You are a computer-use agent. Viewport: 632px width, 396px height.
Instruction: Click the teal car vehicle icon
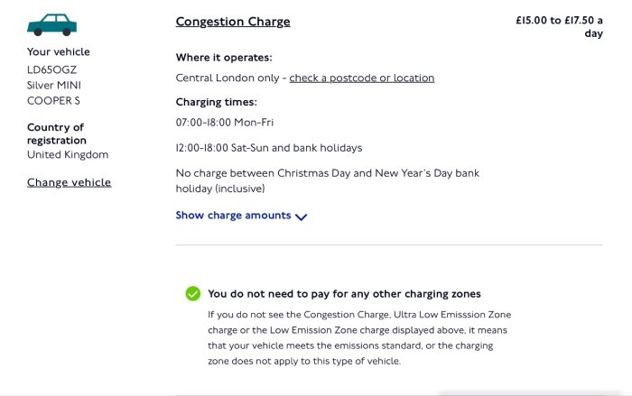(51, 25)
